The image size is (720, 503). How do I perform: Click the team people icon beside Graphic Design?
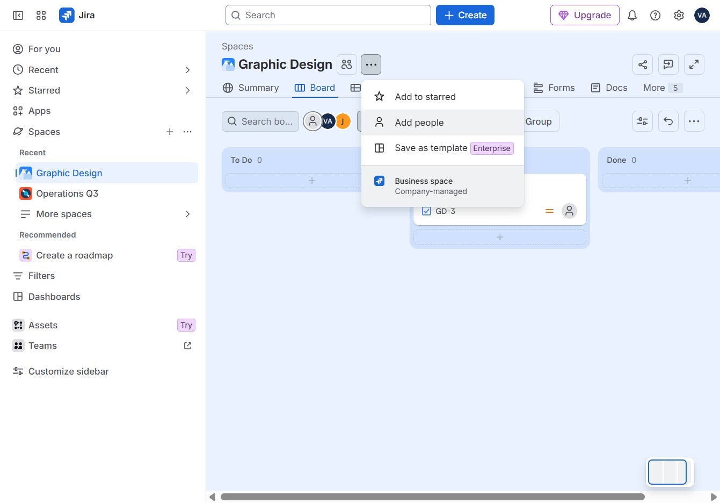[347, 64]
